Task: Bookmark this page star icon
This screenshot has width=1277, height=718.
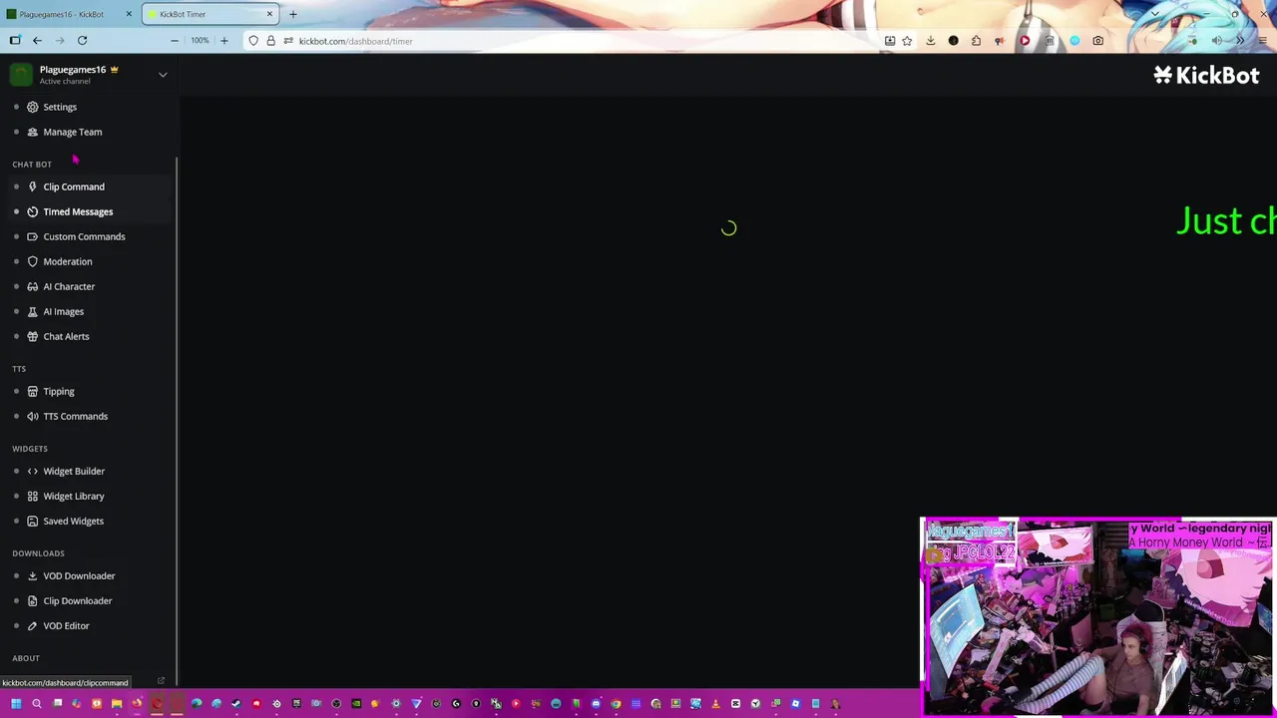Action: point(907,41)
